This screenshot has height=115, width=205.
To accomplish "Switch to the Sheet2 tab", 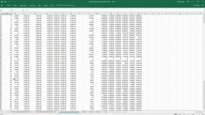I will [84, 112].
